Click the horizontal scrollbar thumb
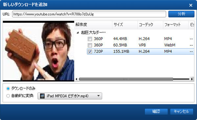This screenshot has height=120, width=197. pyautogui.click(x=126, y=79)
